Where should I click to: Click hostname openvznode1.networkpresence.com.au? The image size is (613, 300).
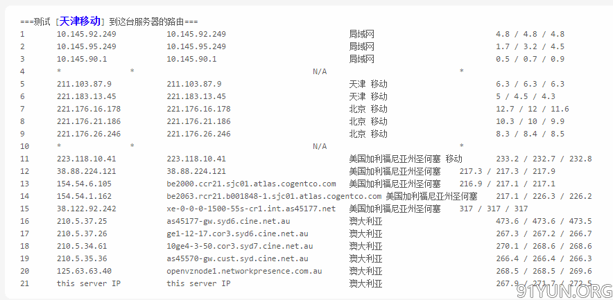[244, 271]
